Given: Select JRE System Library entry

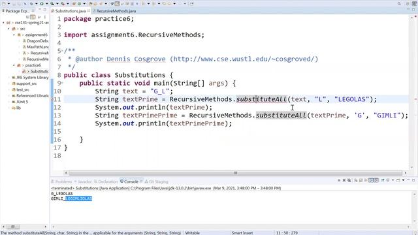Looking at the screenshot, I should tap(30, 78).
